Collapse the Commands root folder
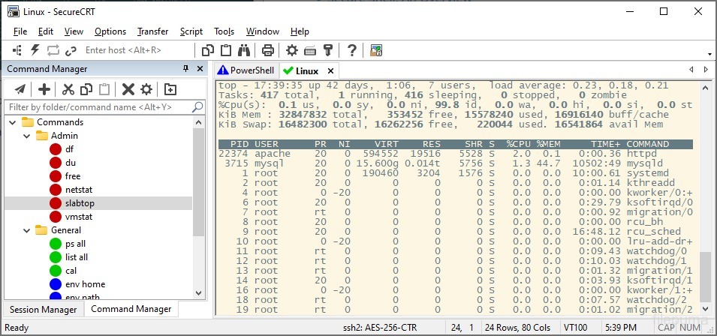This screenshot has width=717, height=336. pyautogui.click(x=13, y=122)
